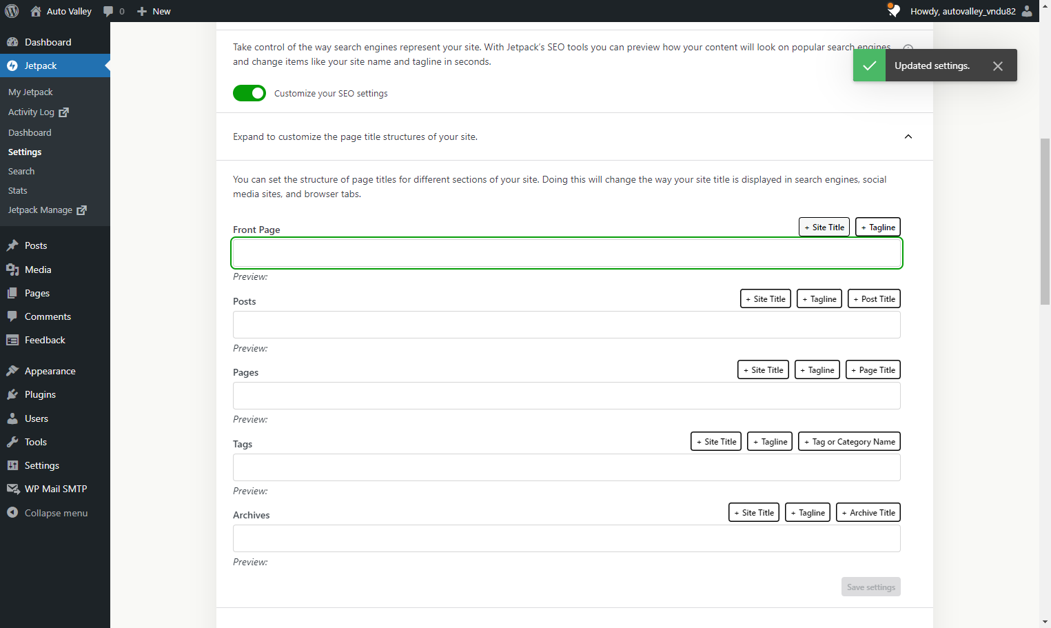Add Tag or Category Name token
Screen dimensions: 1051x628
point(849,441)
